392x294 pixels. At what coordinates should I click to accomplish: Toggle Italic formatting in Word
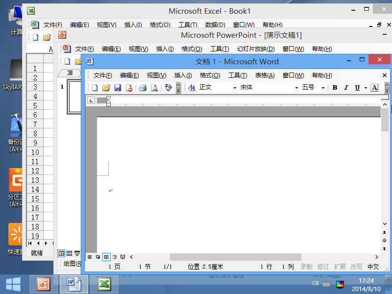(346, 88)
